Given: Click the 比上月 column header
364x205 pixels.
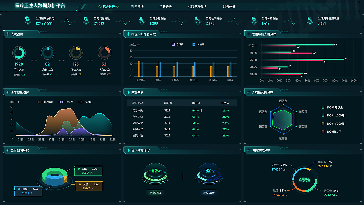Looking at the screenshot, I should [196, 103].
